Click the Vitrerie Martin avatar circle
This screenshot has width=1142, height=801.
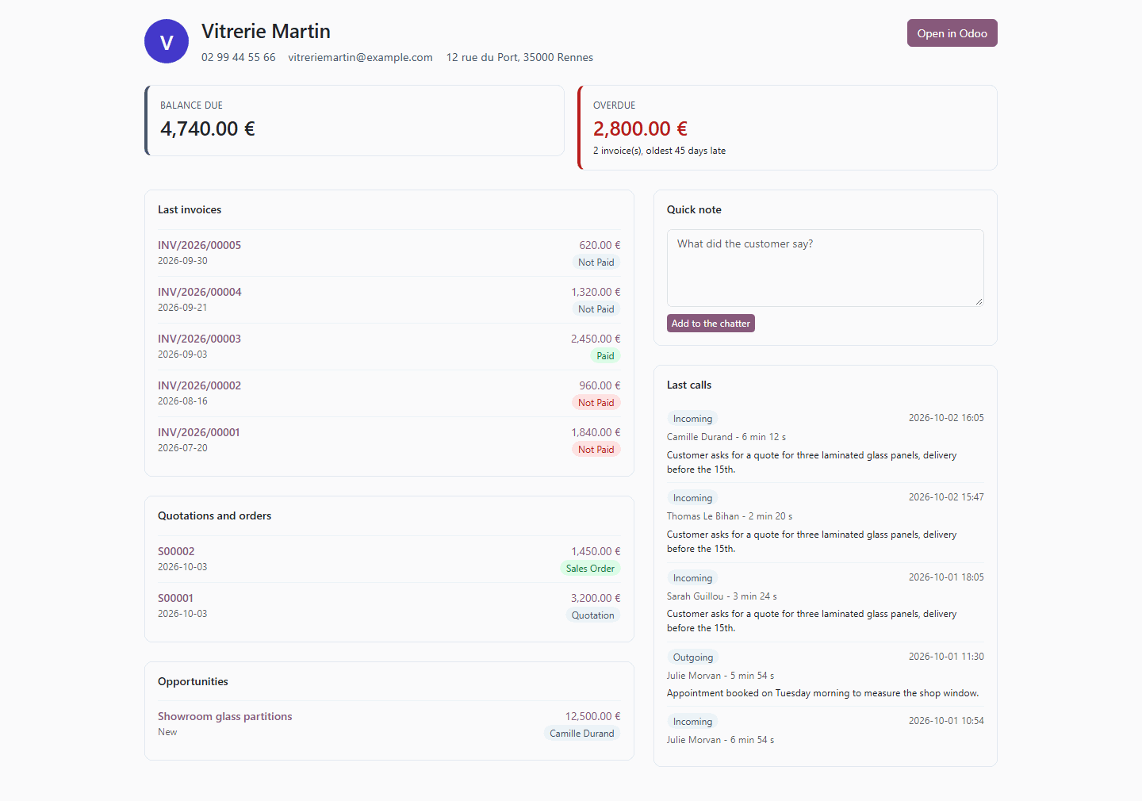(x=167, y=41)
